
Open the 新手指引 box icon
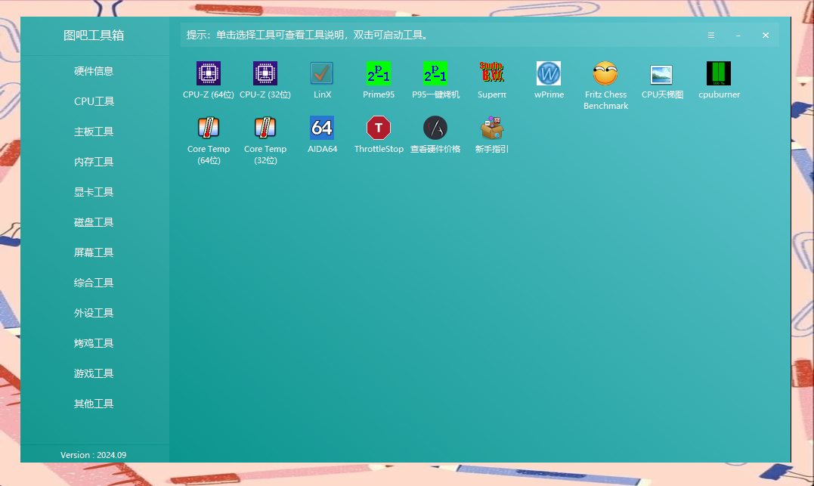[491, 128]
